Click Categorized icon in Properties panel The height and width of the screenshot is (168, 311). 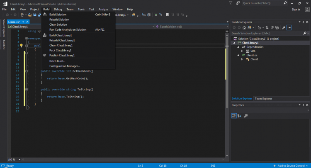[x=234, y=116]
